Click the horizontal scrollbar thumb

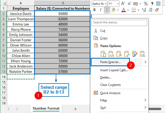(155, 109)
